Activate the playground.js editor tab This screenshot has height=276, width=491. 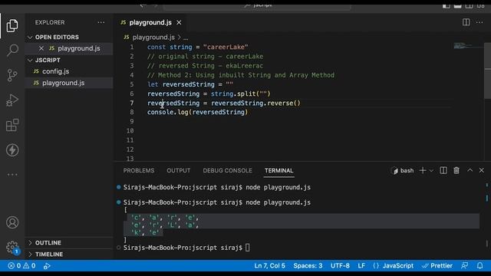150,22
